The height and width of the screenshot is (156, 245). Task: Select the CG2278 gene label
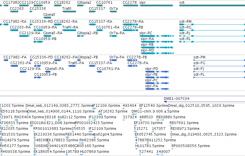pyautogui.click(x=130, y=3)
